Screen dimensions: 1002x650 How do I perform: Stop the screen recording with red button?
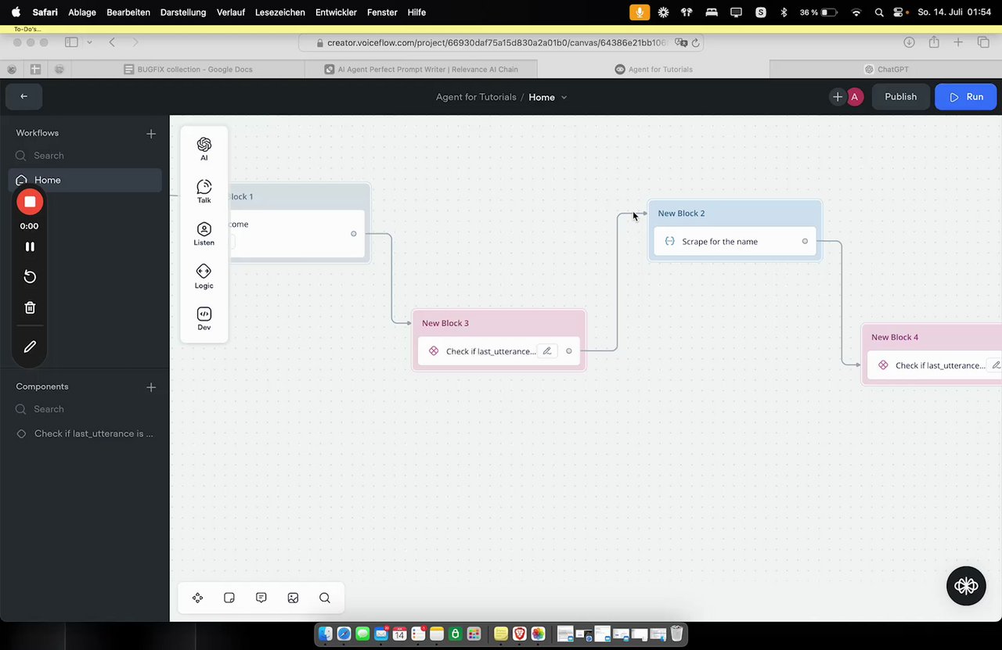point(30,202)
